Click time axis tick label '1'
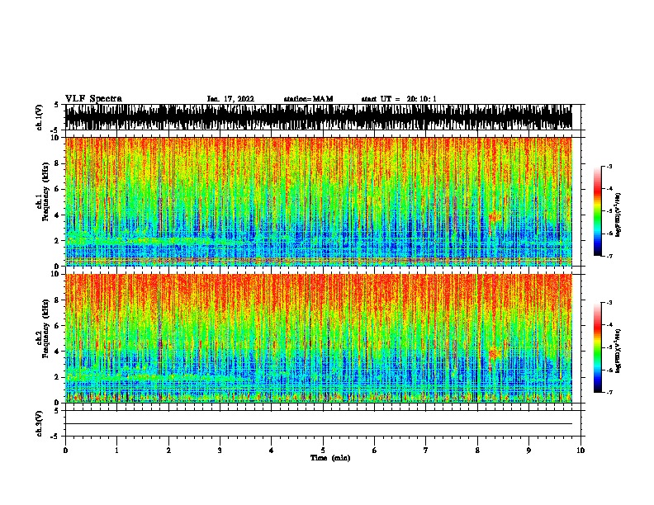The width and height of the screenshot is (654, 505). 116,451
